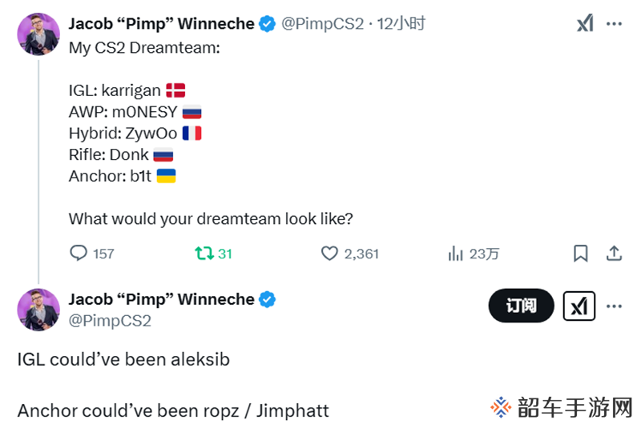Click verified badge on first tweet
This screenshot has width=641, height=428.
point(268,24)
